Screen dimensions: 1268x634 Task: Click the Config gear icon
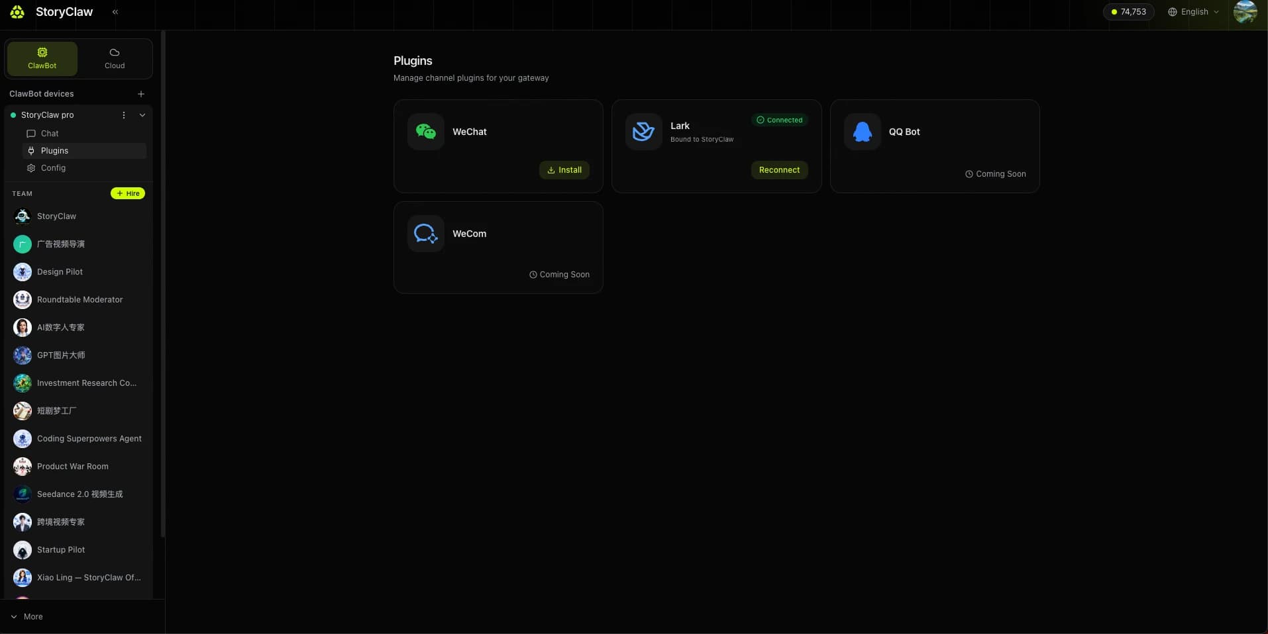coord(31,168)
